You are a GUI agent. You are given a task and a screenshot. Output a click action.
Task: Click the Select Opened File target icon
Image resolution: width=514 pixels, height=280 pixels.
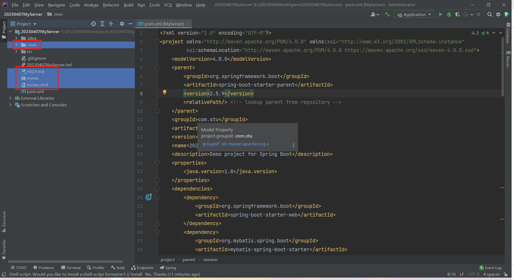93,24
